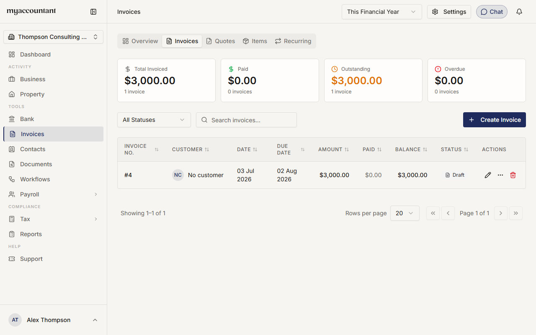Screen dimensions: 536x335
Task: Switch to Items tab
Action: tap(255, 41)
